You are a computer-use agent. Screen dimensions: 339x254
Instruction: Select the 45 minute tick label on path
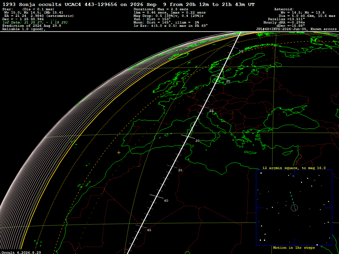pyautogui.click(x=149, y=230)
